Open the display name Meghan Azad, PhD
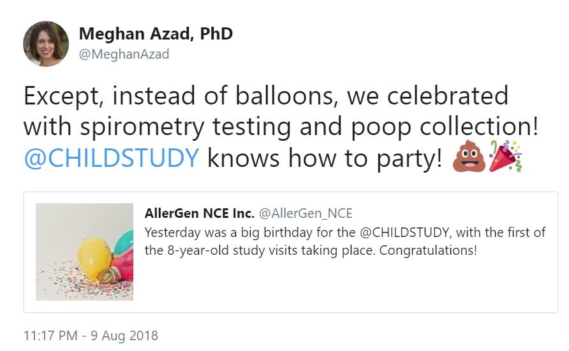 (155, 34)
